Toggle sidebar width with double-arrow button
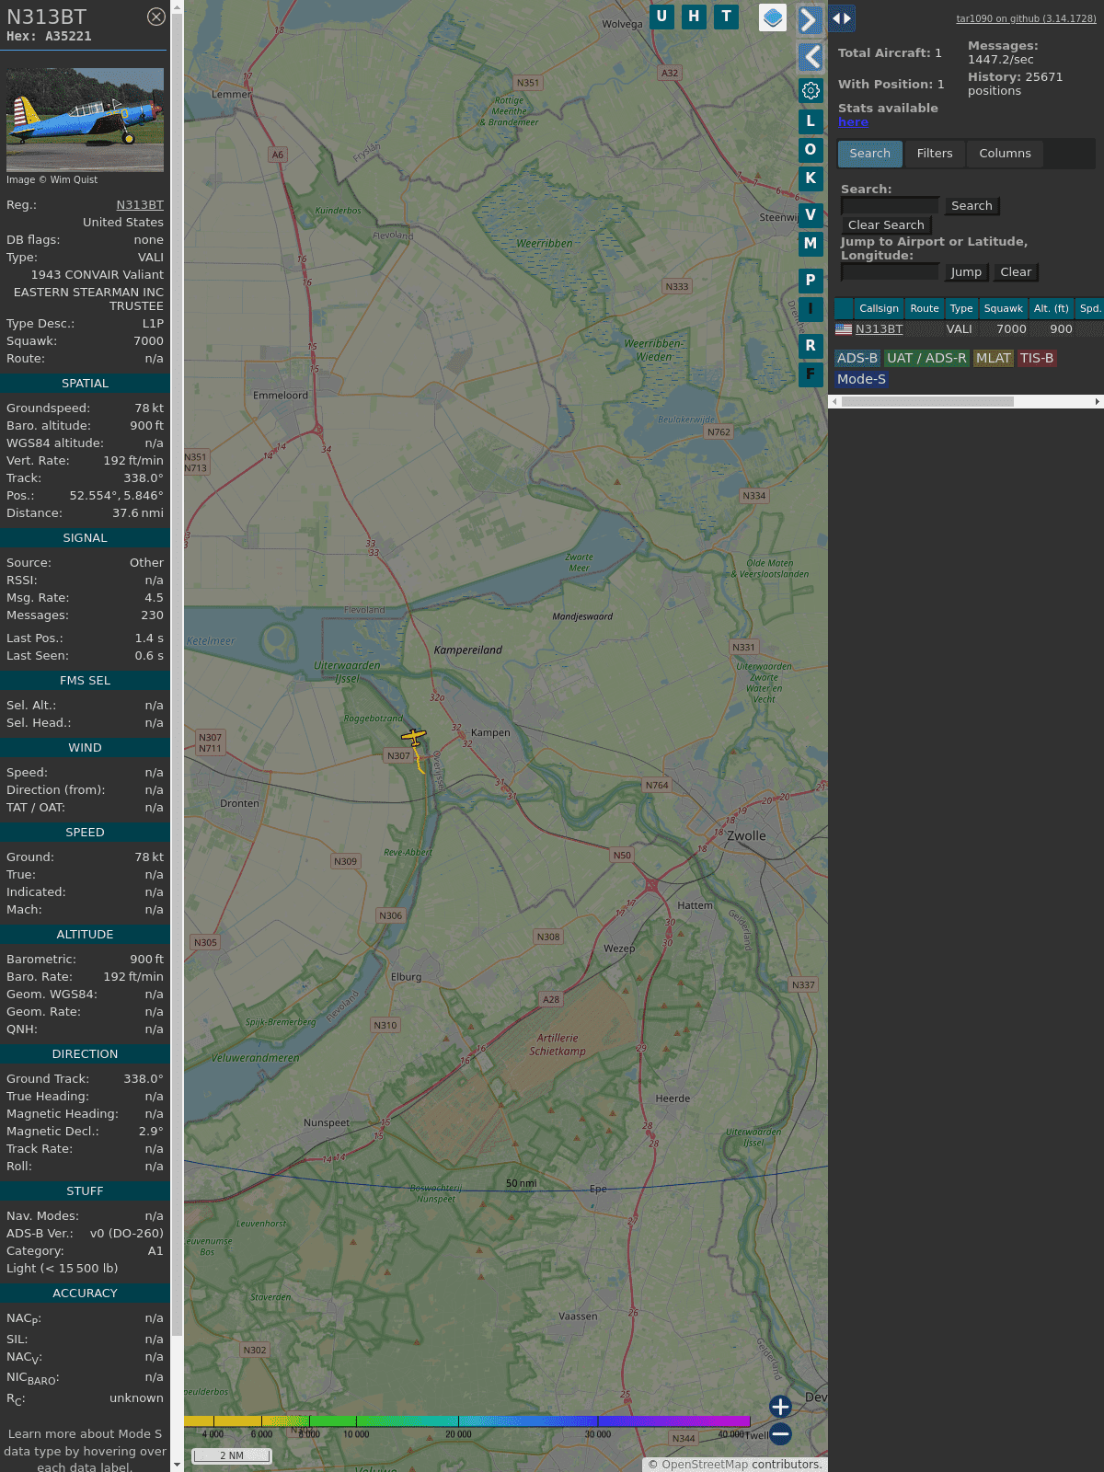Screen dimensions: 1104x1472 841,18
